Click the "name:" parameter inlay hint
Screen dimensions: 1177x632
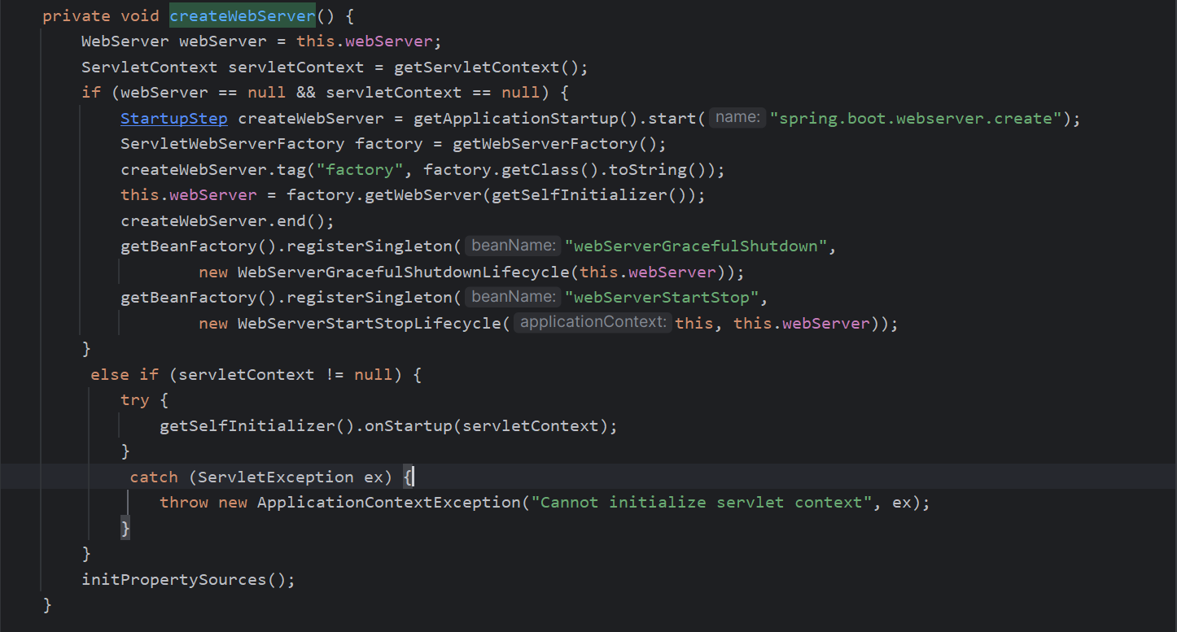737,118
